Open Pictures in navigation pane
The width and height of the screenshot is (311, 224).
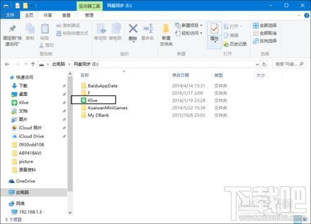(x=20, y=119)
